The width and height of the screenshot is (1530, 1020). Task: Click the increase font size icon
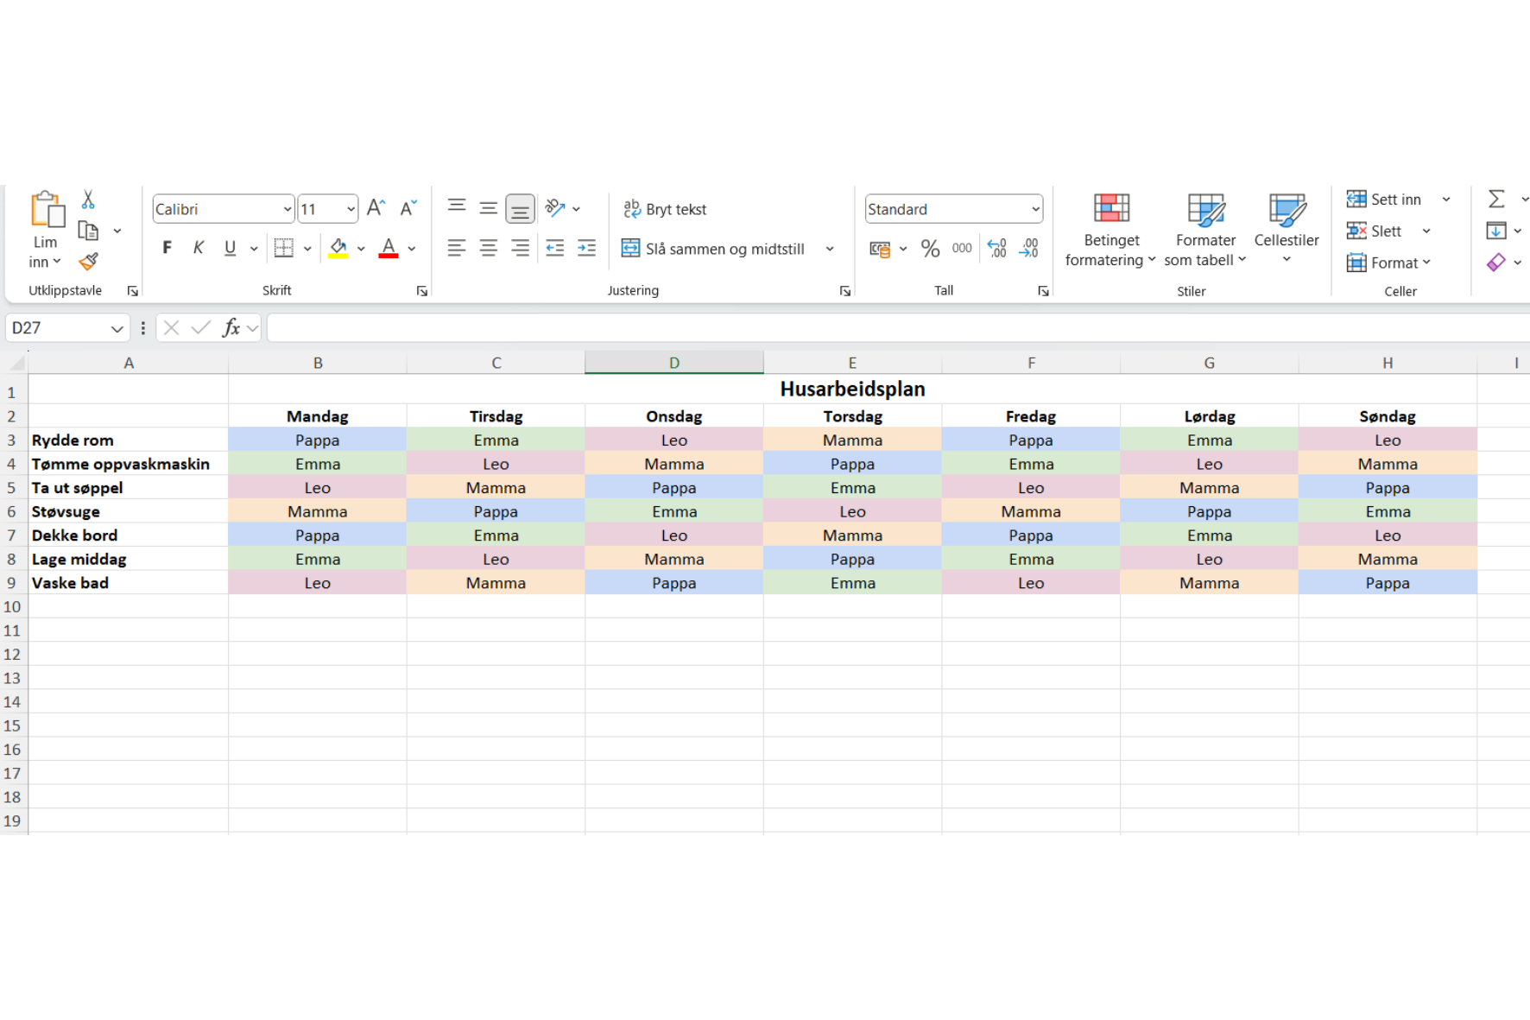(376, 208)
